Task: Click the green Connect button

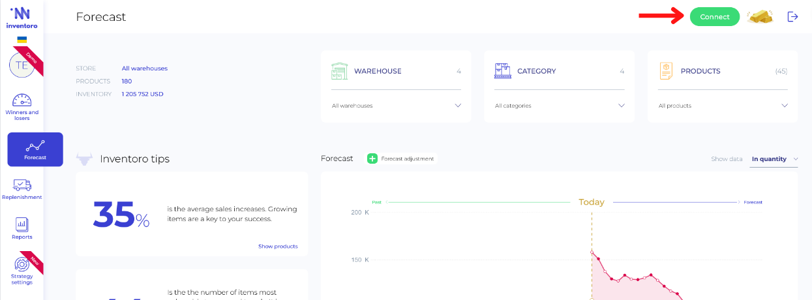Action: point(714,17)
